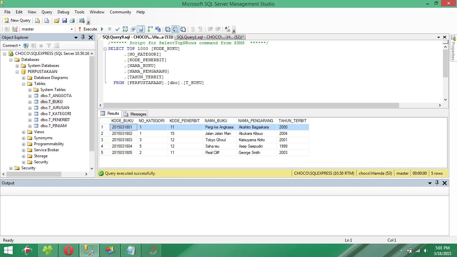Screen dimensions: 457x257
Task: Save the query with the floppy disk icon
Action: [x=65, y=20]
